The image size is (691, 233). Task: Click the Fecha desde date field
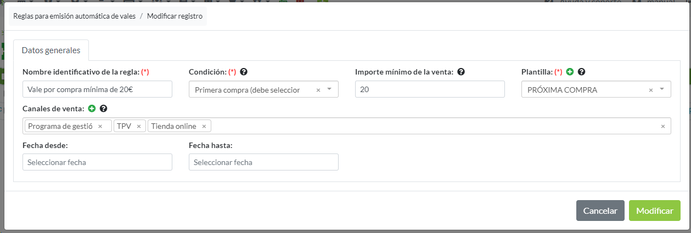(97, 162)
